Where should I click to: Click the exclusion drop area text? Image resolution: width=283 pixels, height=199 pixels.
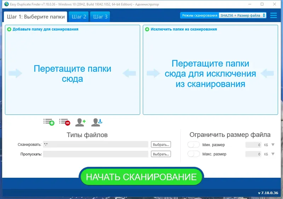[x=210, y=74]
